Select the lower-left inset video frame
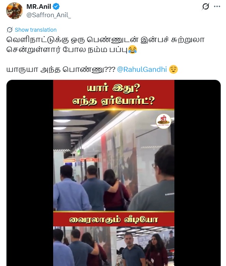Screen dimensions: 226x266 pos(85,246)
